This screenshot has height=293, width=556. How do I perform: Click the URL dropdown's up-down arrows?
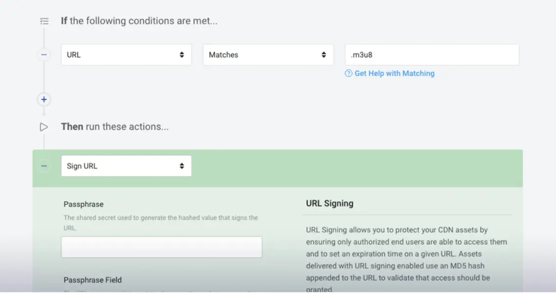(x=181, y=55)
